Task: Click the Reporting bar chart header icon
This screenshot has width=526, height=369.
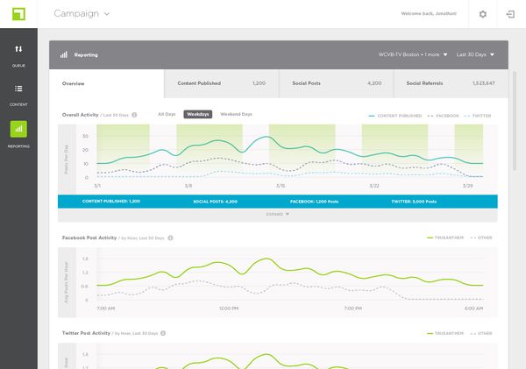Action: coord(64,54)
